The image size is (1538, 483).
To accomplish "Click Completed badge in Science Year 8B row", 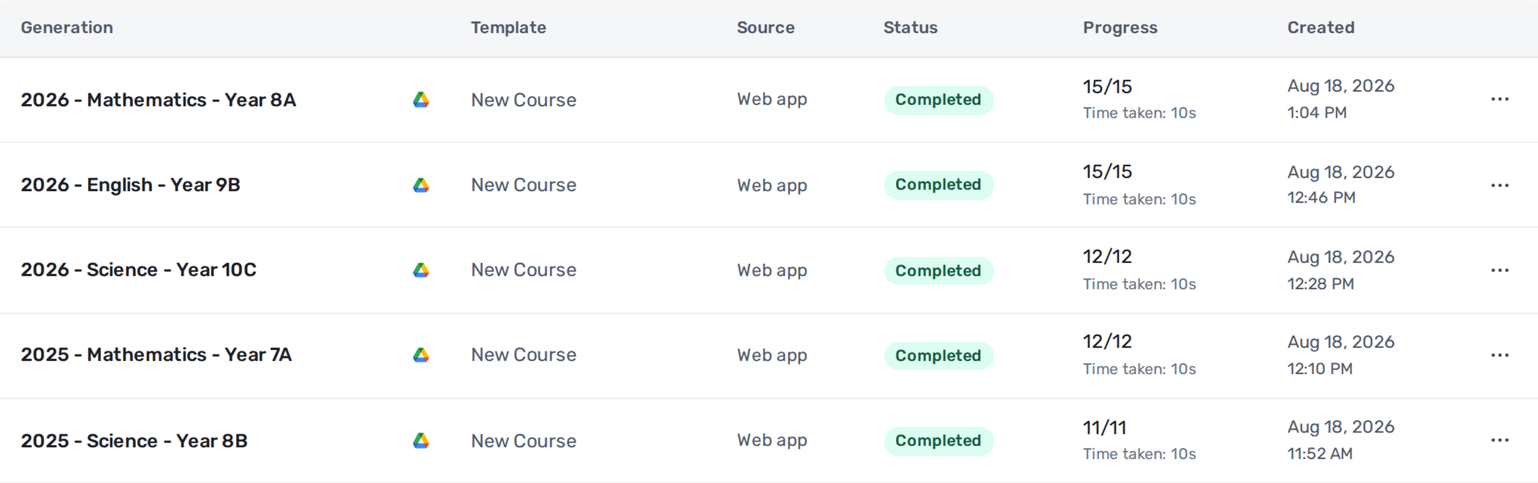I will pos(938,441).
